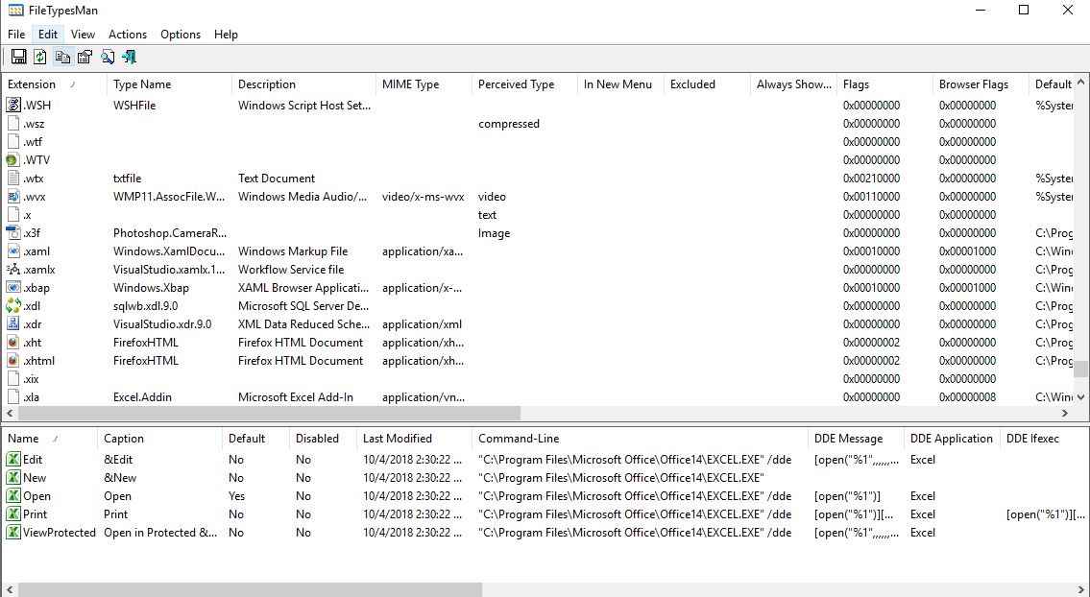Select the .xaml row icon

pyautogui.click(x=13, y=251)
